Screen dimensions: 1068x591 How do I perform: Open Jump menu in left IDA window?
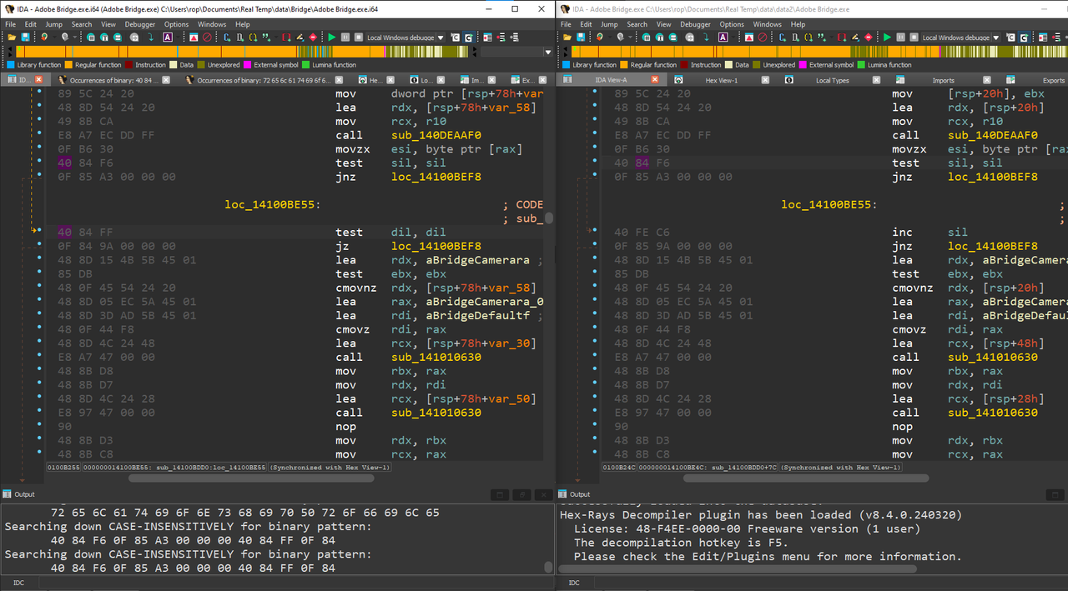click(53, 24)
